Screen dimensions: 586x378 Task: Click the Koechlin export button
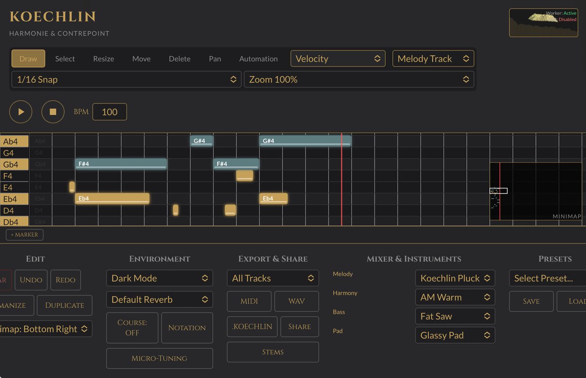pos(252,327)
